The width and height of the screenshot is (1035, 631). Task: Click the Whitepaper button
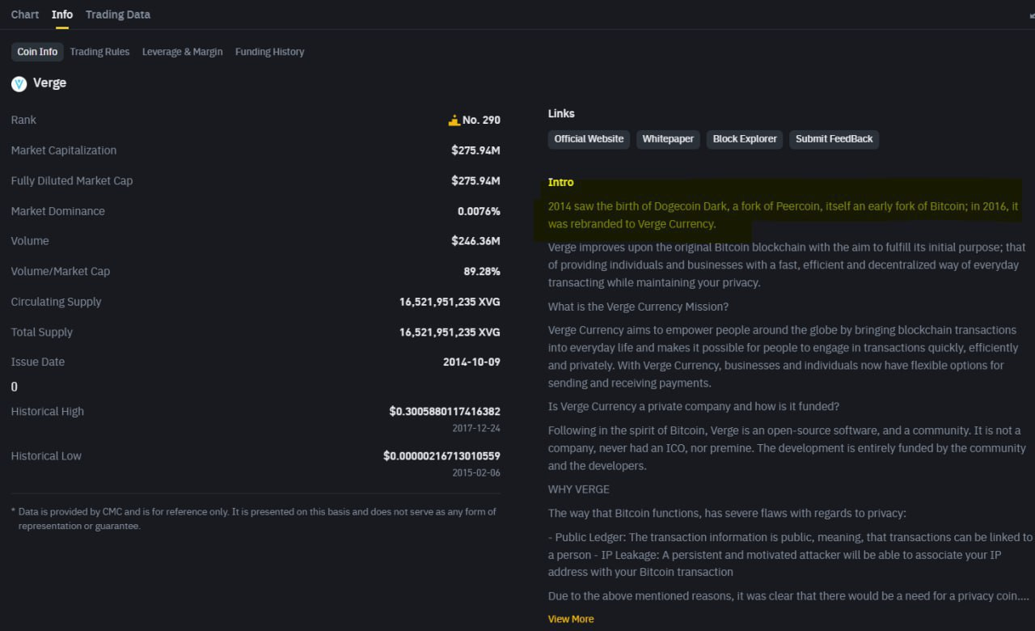pos(668,139)
